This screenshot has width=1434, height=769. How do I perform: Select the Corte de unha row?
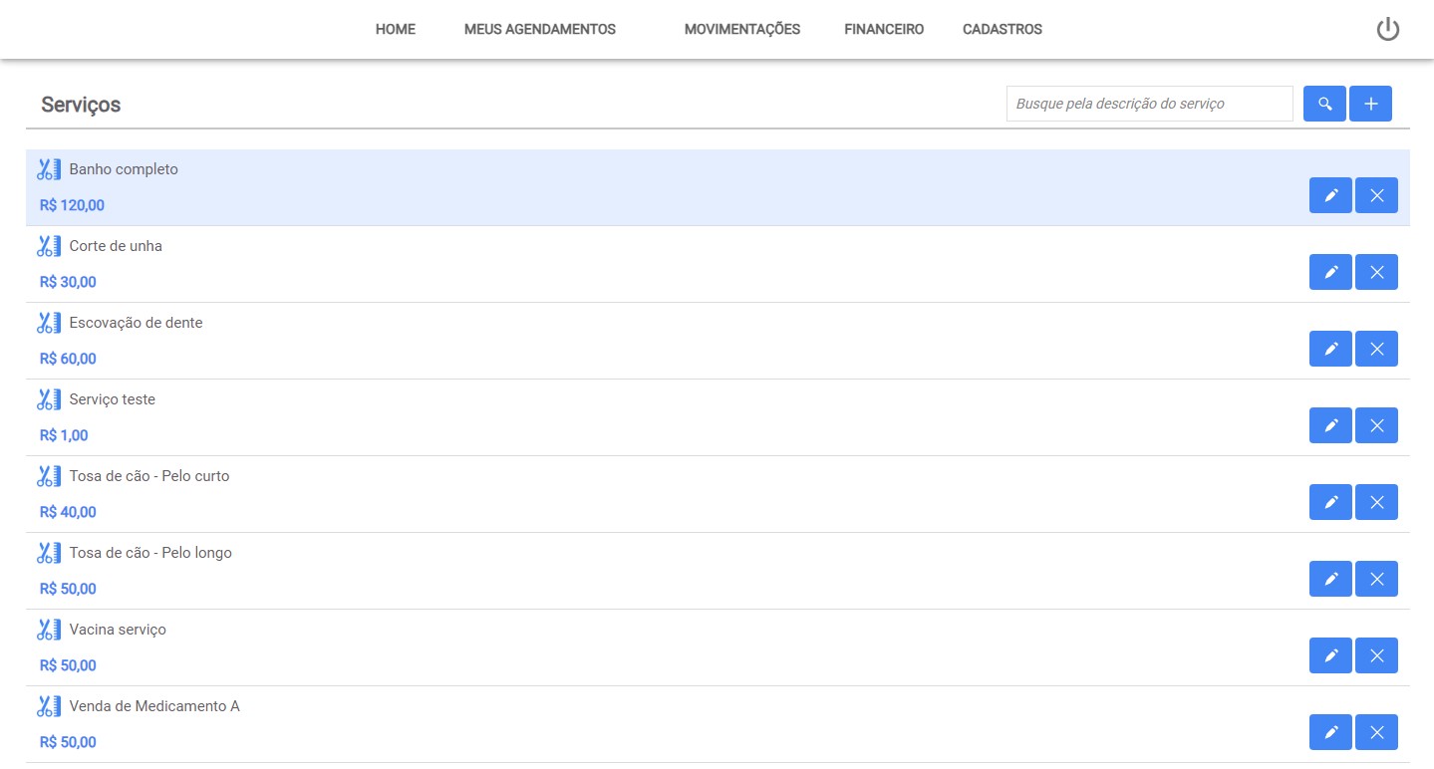point(598,264)
